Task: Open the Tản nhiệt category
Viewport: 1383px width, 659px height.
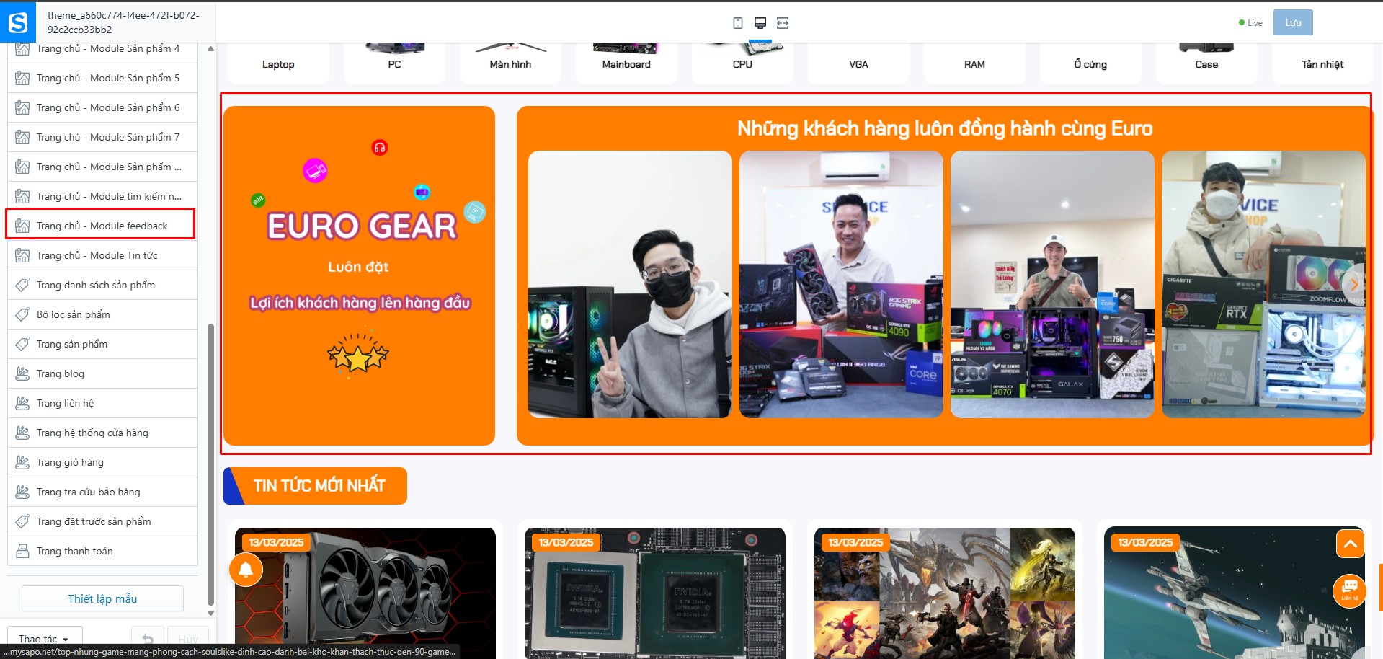Action: click(1322, 63)
